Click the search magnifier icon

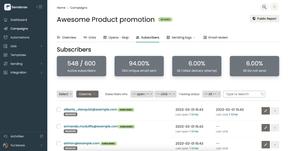tap(264, 7)
